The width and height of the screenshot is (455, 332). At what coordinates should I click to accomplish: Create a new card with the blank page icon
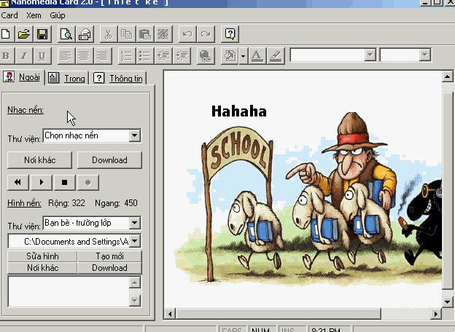click(x=6, y=34)
